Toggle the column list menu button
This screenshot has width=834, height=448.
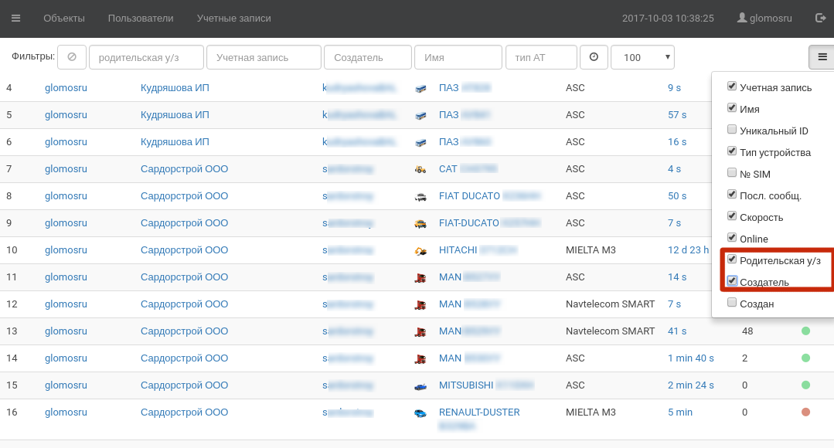(x=822, y=57)
